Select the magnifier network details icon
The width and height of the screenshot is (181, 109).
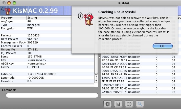(x=140, y=104)
